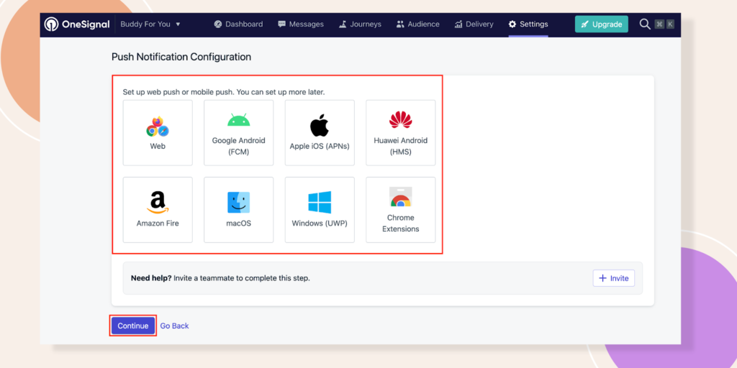Pick Huawei Android (HMS) platform
The image size is (737, 368).
click(x=400, y=134)
